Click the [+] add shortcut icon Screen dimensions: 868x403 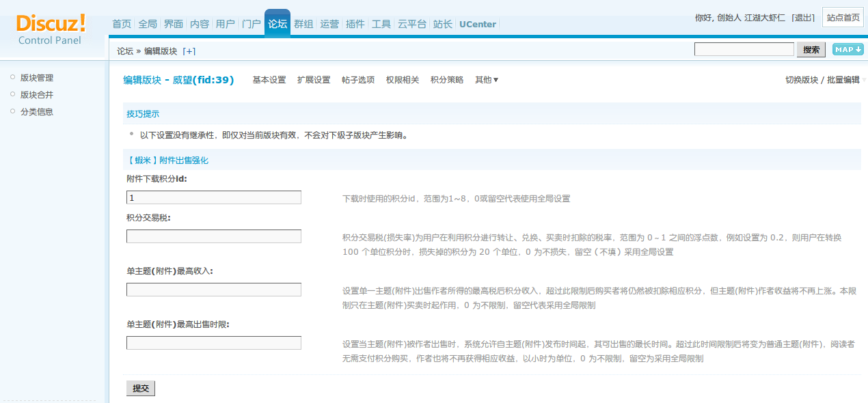[189, 51]
